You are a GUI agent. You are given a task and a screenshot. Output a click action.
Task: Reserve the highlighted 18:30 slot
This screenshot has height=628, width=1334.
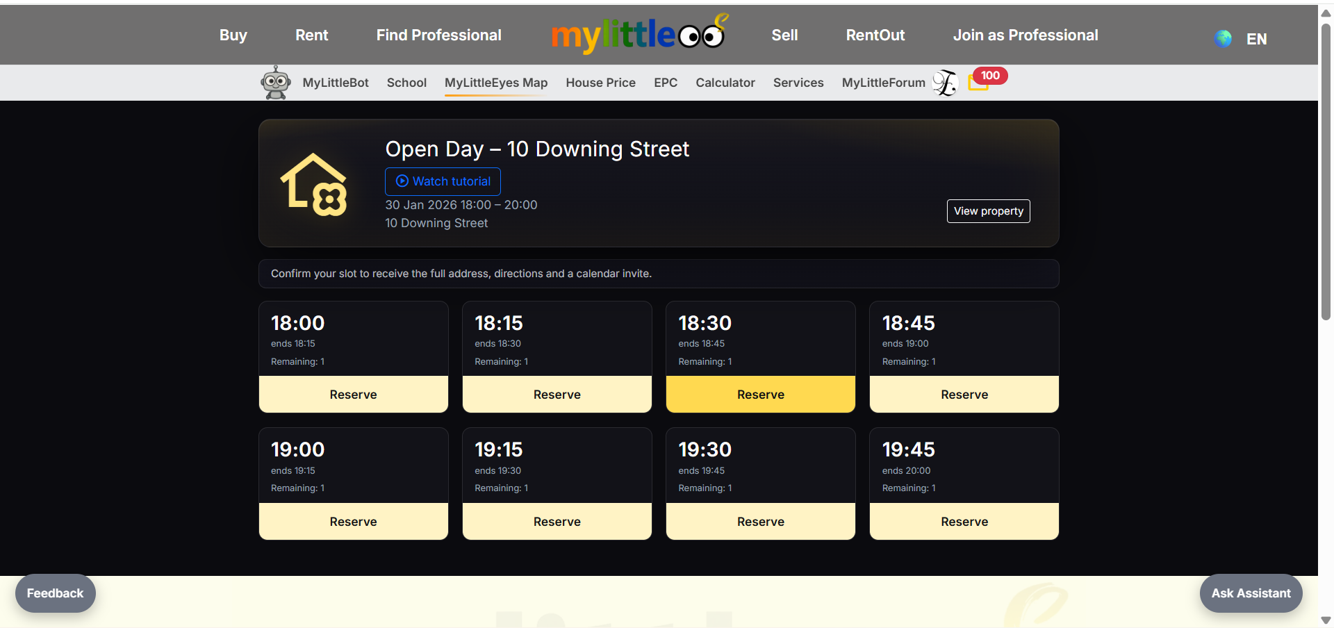point(760,394)
